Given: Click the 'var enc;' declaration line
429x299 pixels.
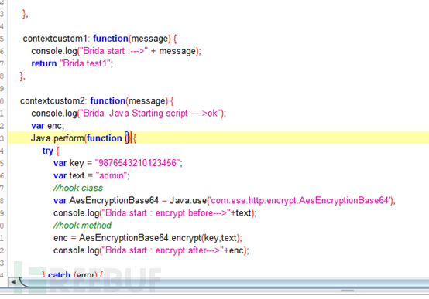Looking at the screenshot, I should pyautogui.click(x=47, y=126).
